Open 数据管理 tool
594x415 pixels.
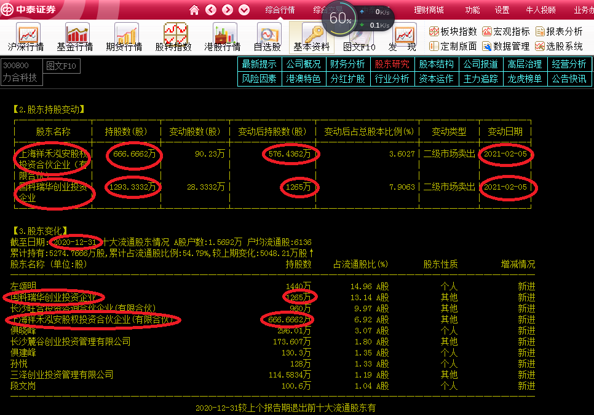[x=506, y=46]
